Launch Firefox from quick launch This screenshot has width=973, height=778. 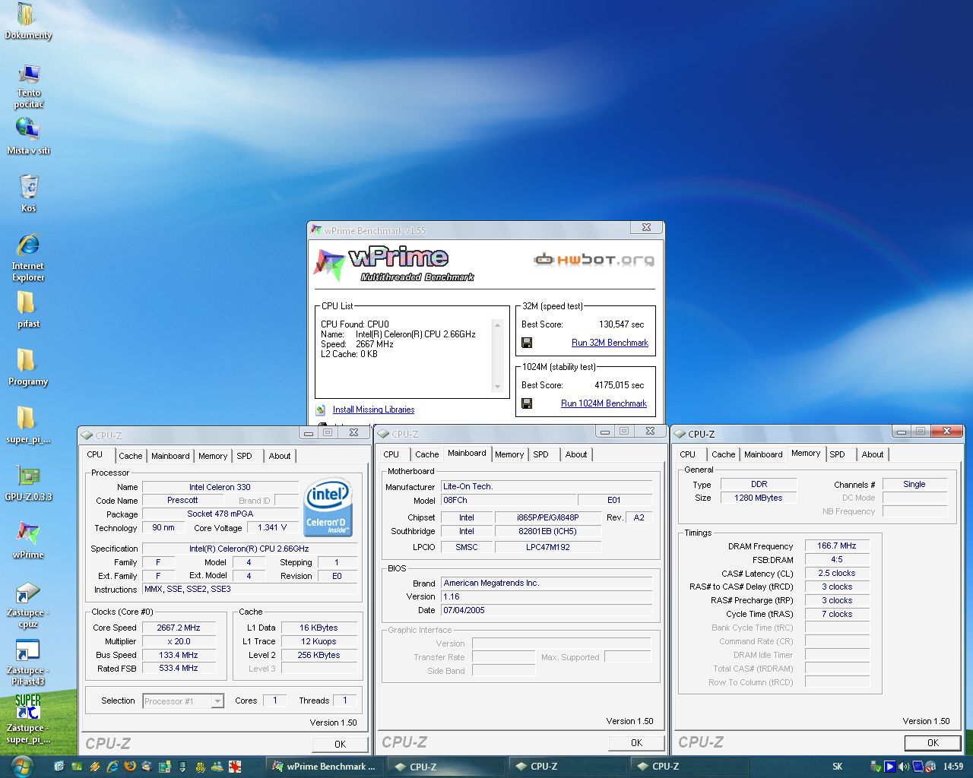pyautogui.click(x=129, y=767)
